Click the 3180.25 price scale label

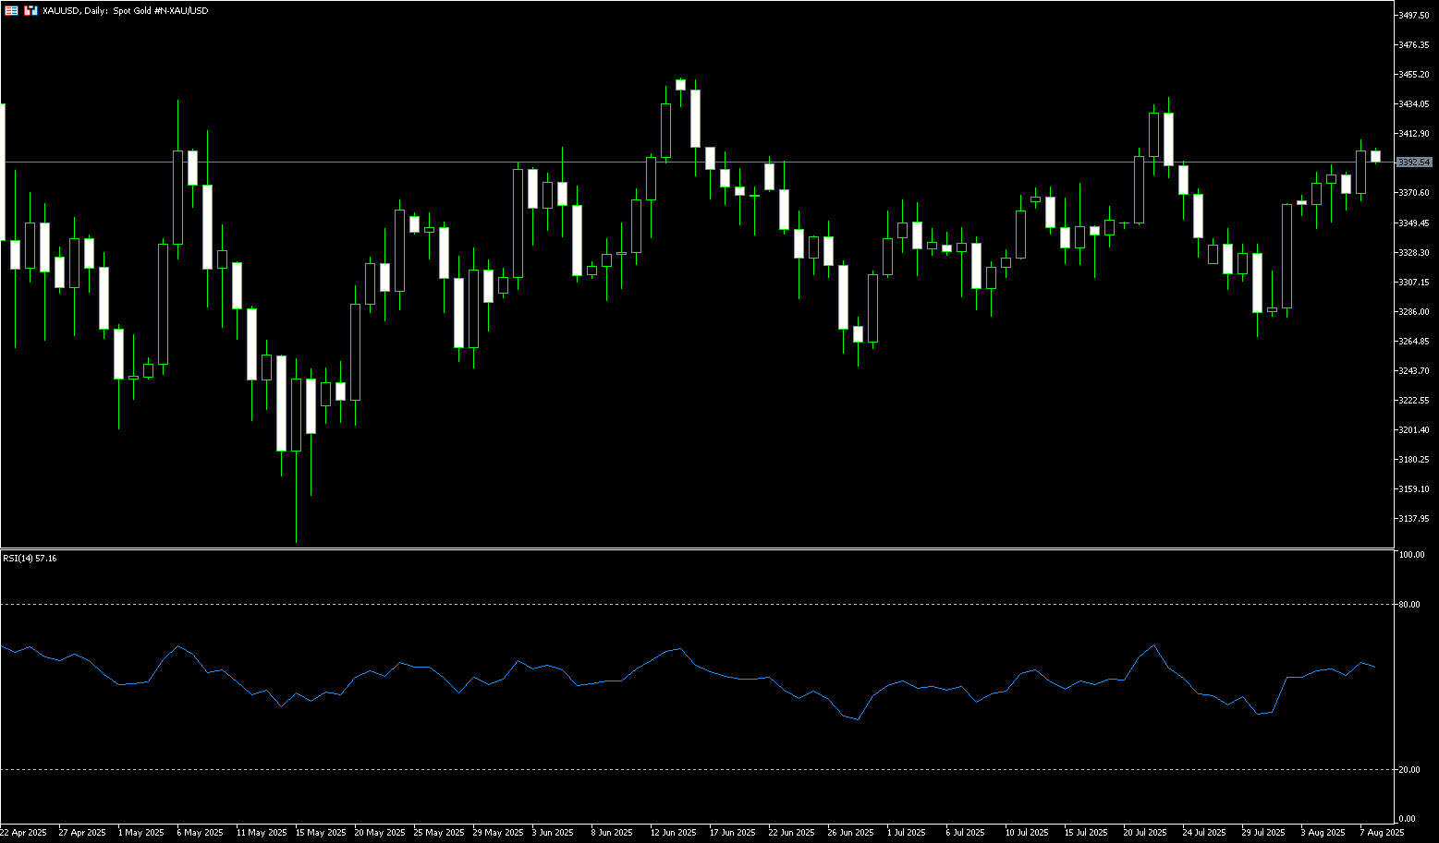1414,460
